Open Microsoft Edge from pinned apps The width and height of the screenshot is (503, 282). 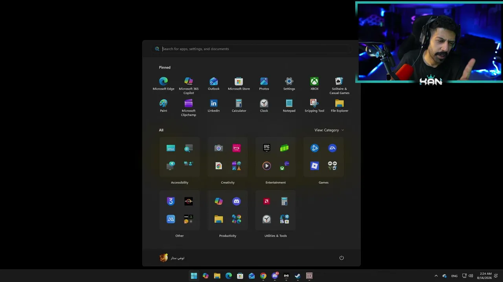(x=163, y=84)
